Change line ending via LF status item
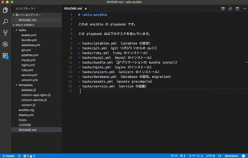Screen dimensions: 248x158 coord(220,156)
